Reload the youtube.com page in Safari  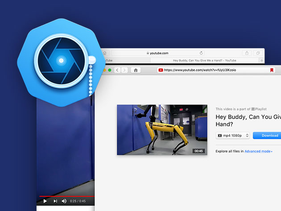click(201, 53)
